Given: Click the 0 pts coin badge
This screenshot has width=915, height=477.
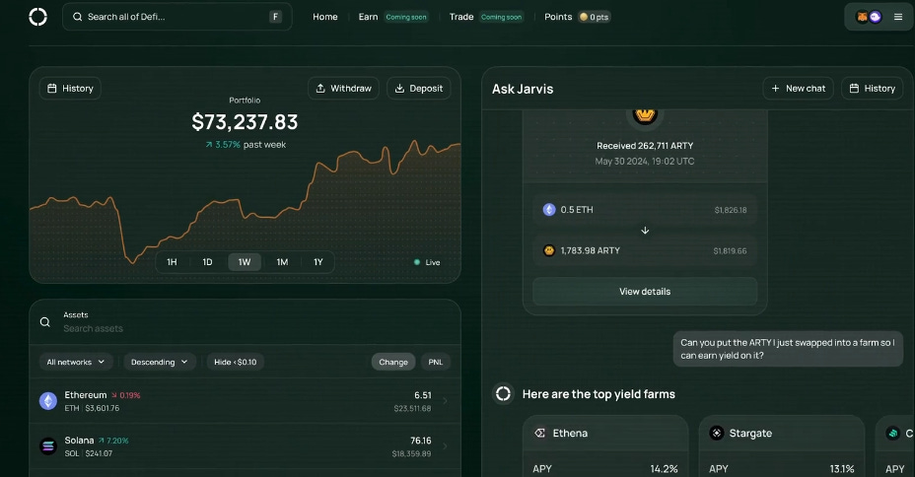Looking at the screenshot, I should 594,17.
